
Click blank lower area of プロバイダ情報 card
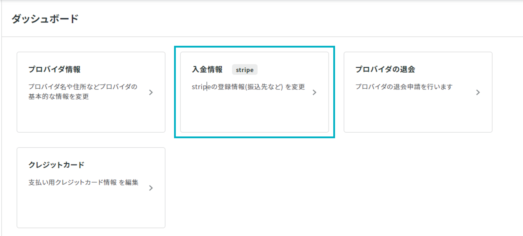pos(91,117)
